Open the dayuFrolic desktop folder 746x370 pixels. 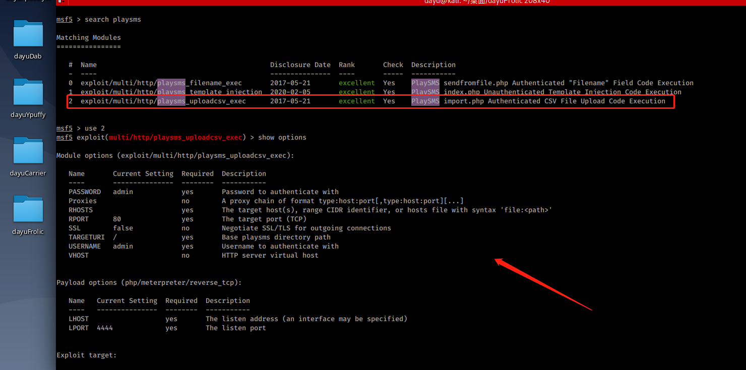pos(28,209)
